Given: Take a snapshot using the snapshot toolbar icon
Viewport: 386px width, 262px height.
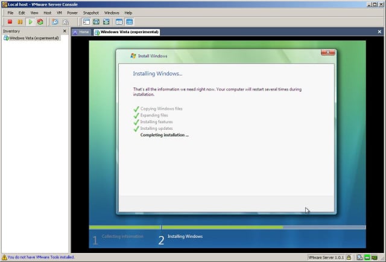Looking at the screenshot, I should coord(55,22).
